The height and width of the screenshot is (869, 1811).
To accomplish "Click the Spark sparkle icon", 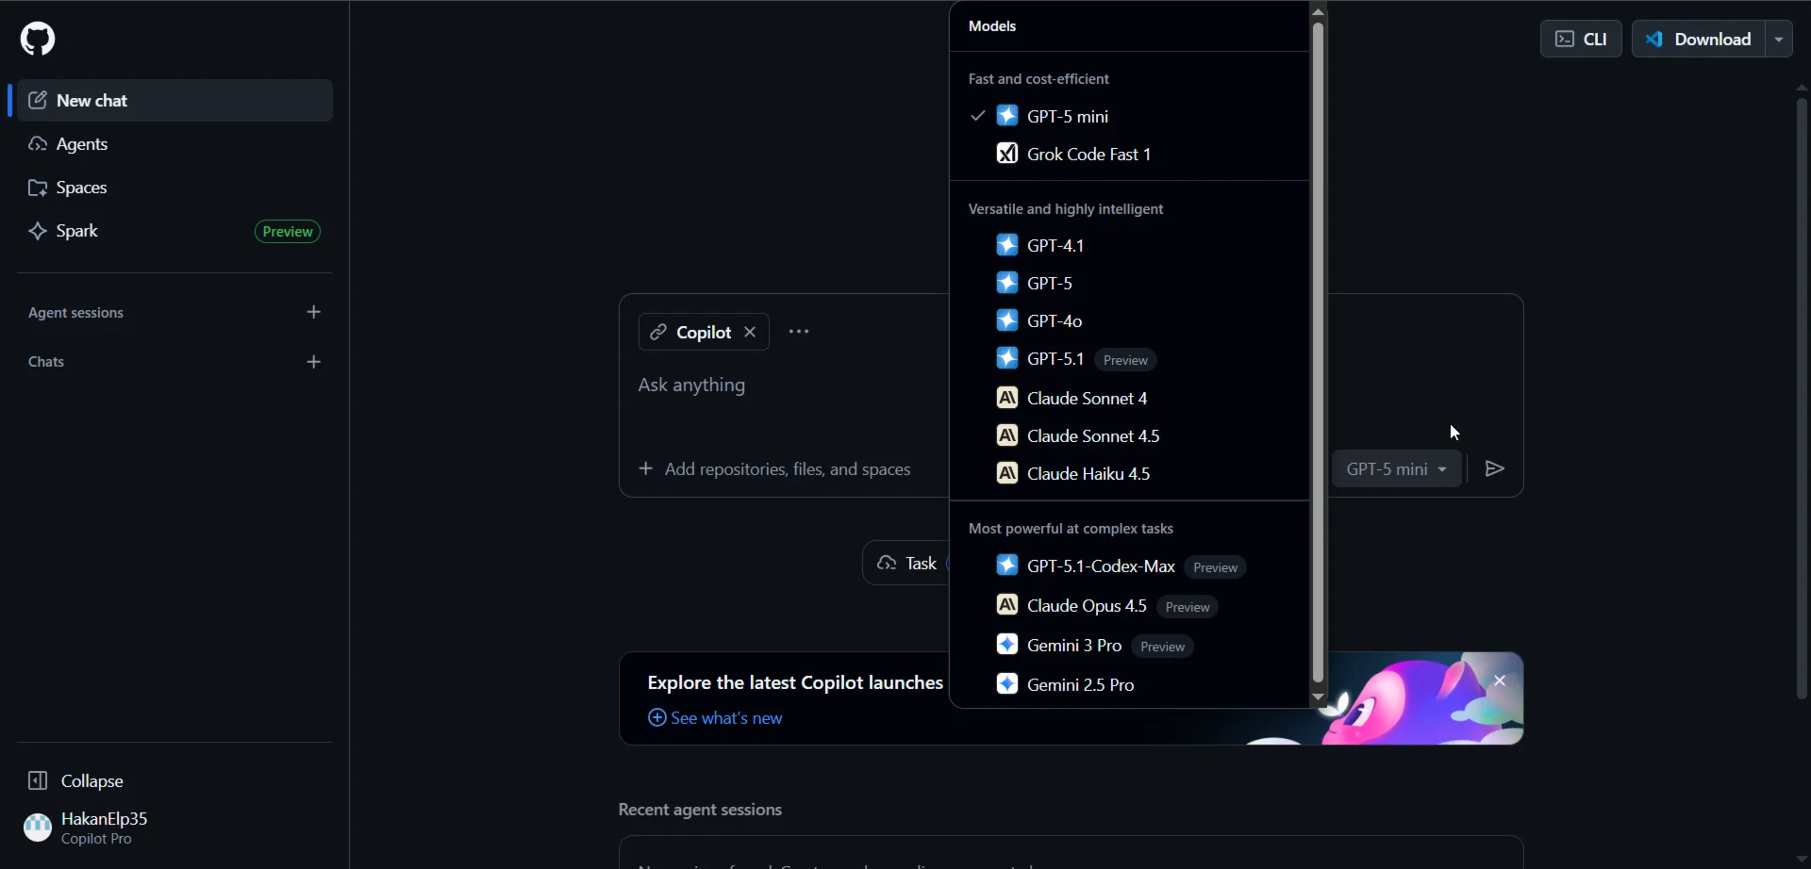I will coord(38,232).
